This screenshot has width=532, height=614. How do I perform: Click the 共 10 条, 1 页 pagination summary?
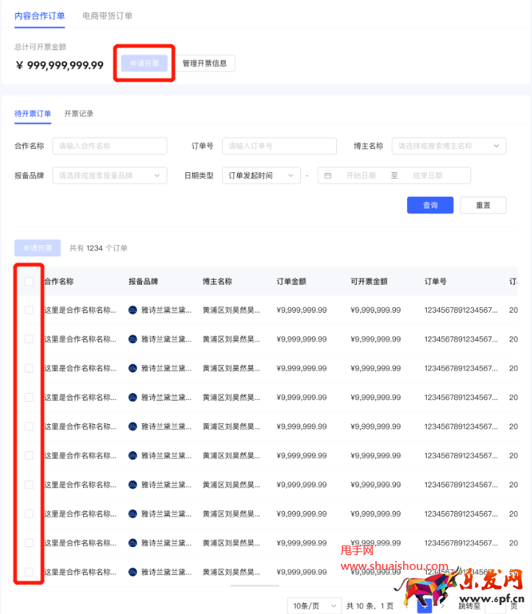point(370,606)
